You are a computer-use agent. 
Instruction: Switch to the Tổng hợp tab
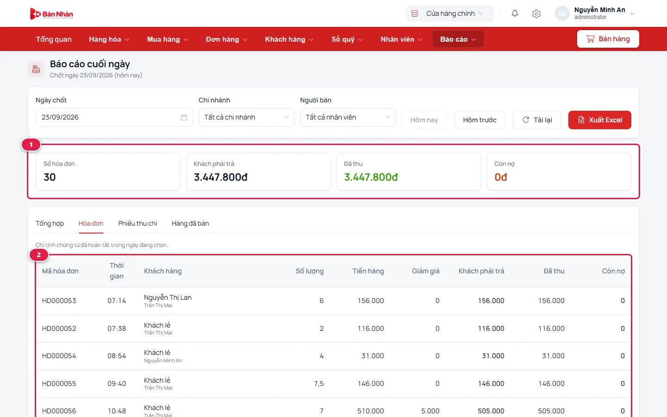click(50, 223)
